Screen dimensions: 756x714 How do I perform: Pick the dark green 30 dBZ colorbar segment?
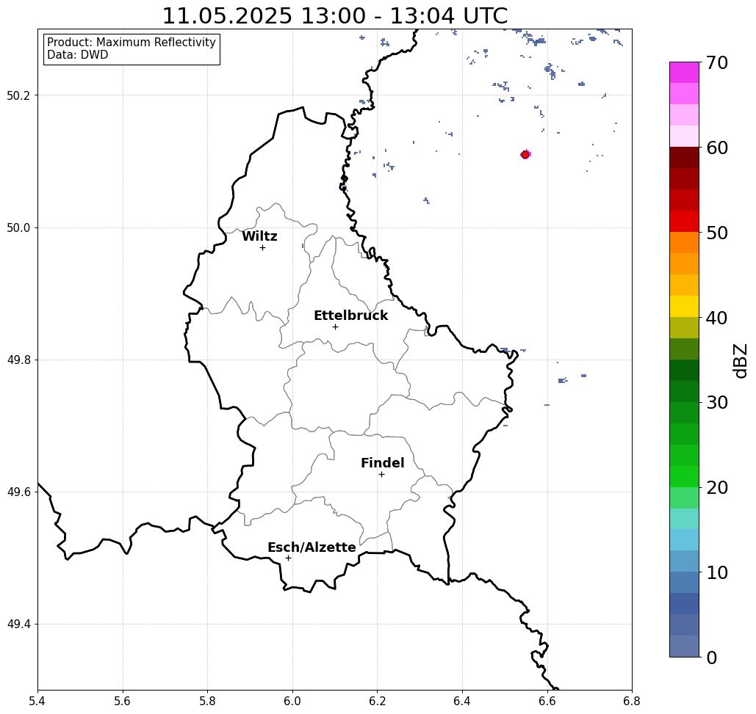pyautogui.click(x=684, y=391)
